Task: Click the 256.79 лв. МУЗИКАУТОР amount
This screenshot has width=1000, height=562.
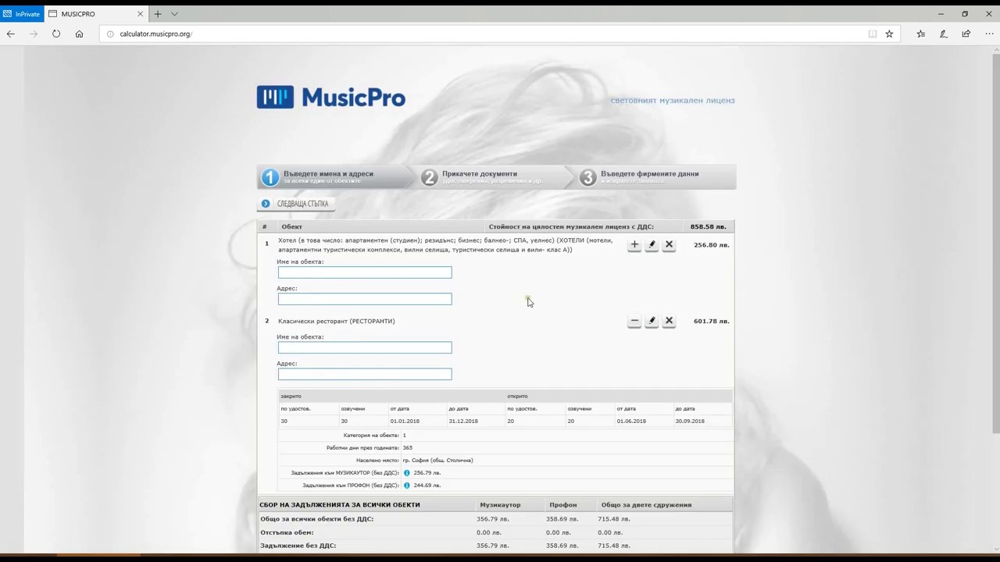Action: [427, 473]
